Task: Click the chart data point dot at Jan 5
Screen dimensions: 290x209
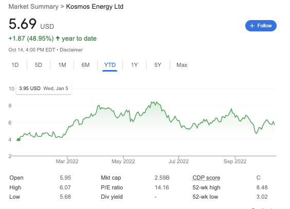Action: tap(19, 140)
